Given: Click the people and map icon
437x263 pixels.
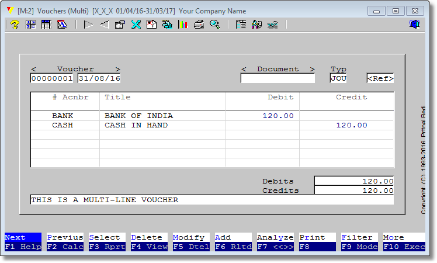Looking at the screenshot, I should point(256,25).
